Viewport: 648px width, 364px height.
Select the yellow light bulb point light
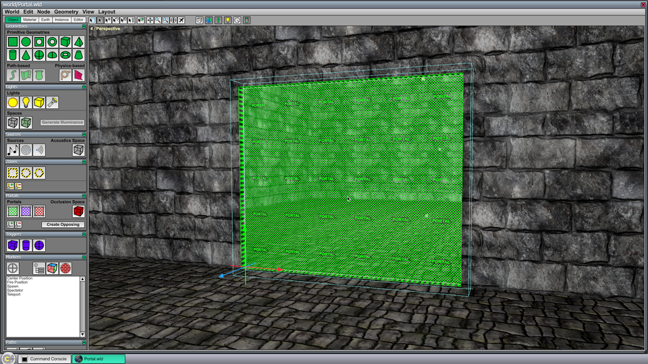26,102
